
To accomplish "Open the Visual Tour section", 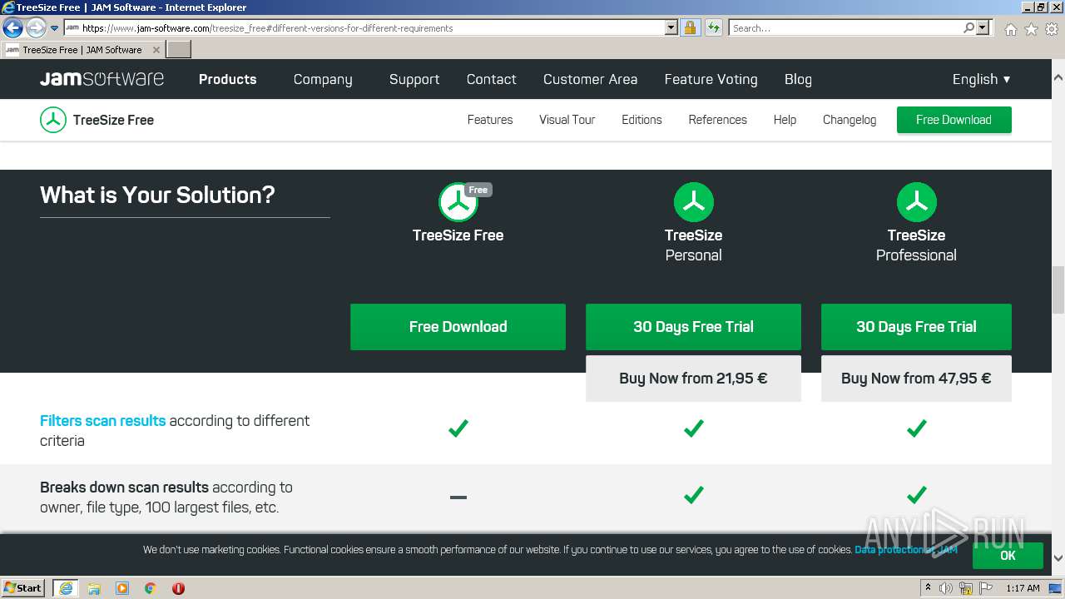I will point(567,120).
